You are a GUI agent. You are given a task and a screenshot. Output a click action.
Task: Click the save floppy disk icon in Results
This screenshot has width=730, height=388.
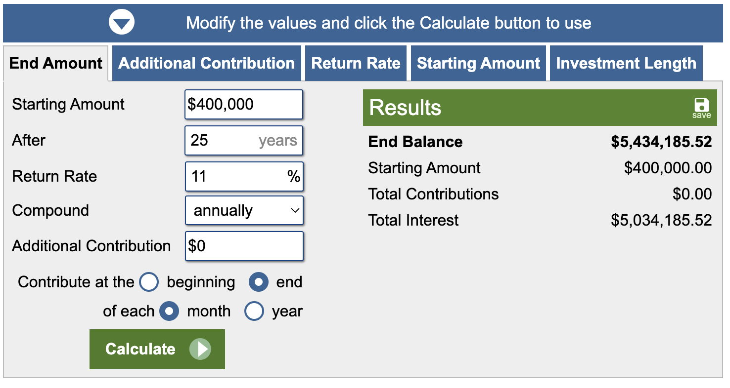701,105
